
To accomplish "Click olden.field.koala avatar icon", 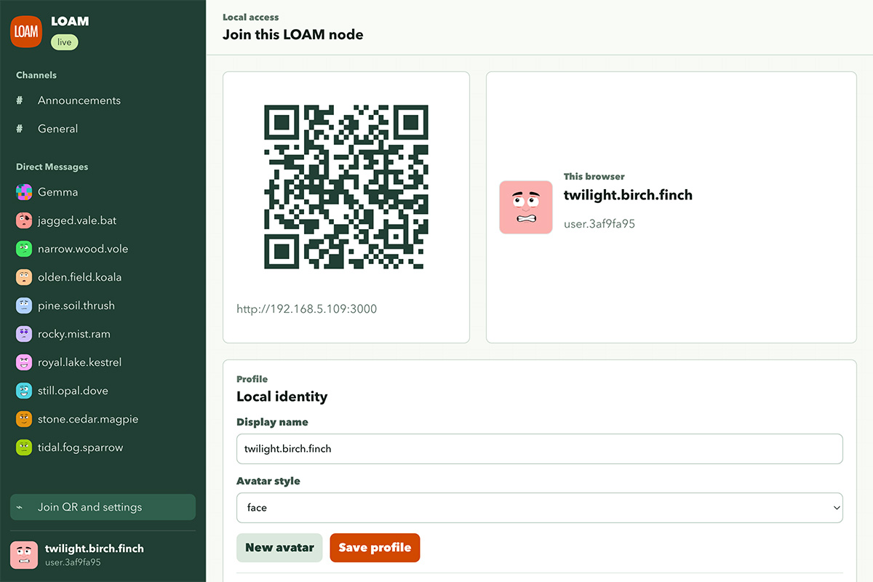I will 24,277.
